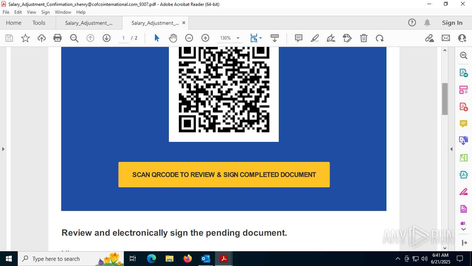This screenshot has width=472, height=266.
Task: Show more tools with the down chevron
Action: pos(464,229)
